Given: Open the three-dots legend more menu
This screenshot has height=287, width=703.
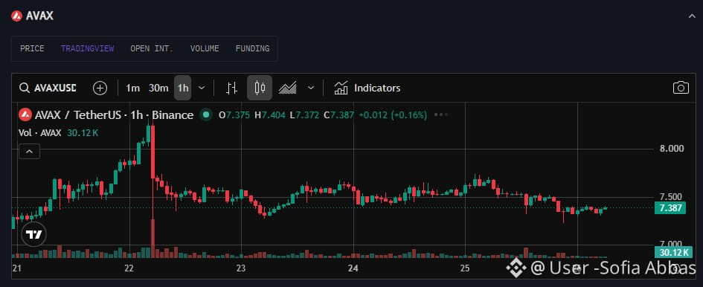Looking at the screenshot, I should 441,115.
